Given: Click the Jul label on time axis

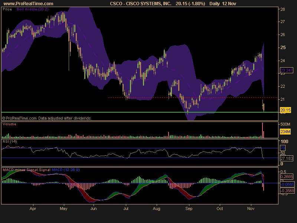Looking at the screenshot, I should click(x=126, y=209).
